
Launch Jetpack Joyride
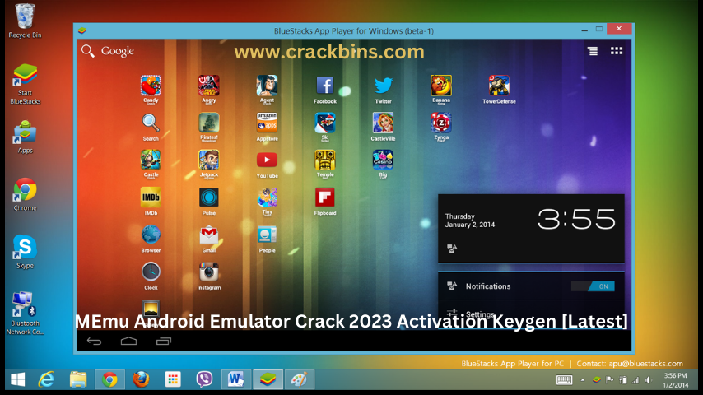tap(209, 160)
